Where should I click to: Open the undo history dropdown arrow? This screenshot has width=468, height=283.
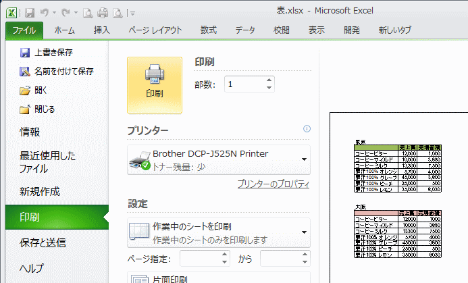click(54, 13)
